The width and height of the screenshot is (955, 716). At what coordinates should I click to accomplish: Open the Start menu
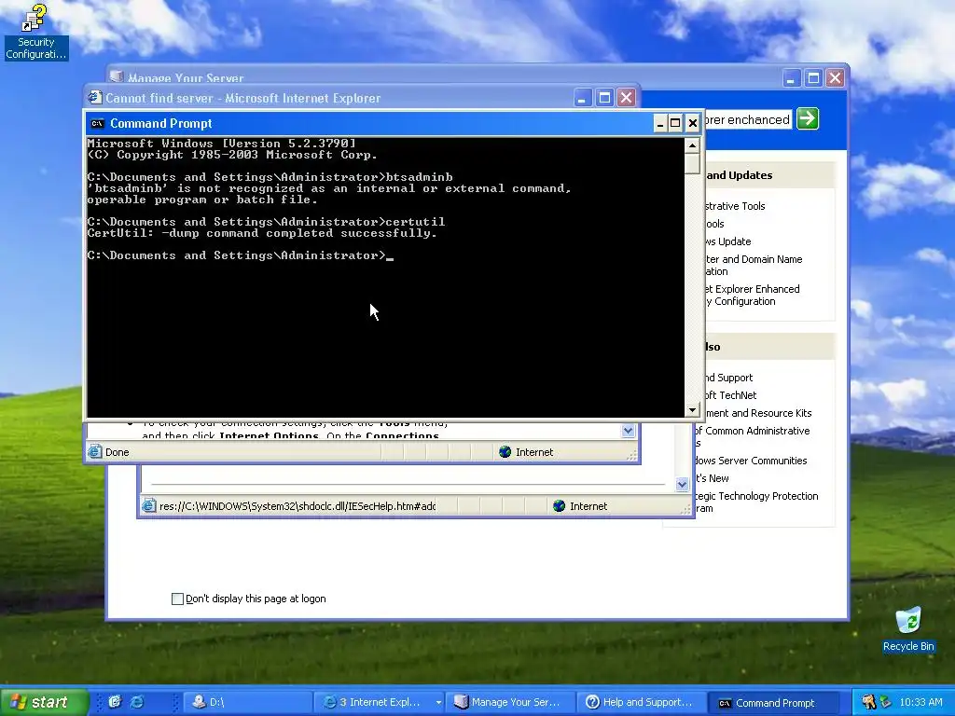(x=44, y=702)
